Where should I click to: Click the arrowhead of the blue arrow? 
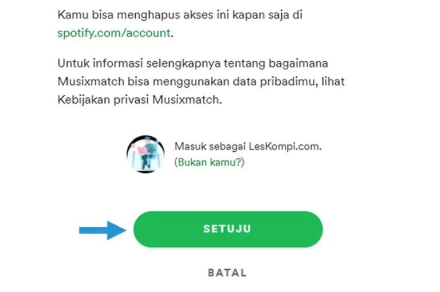point(117,230)
